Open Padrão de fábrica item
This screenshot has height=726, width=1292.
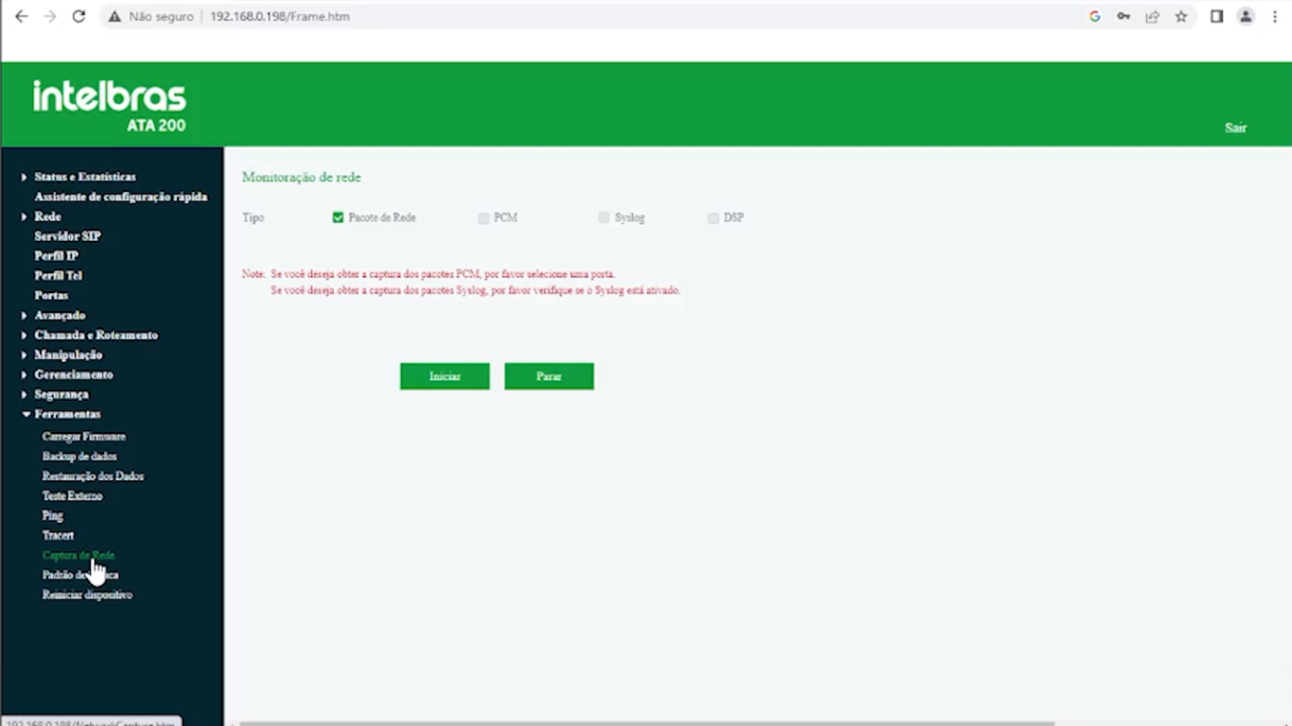(80, 575)
